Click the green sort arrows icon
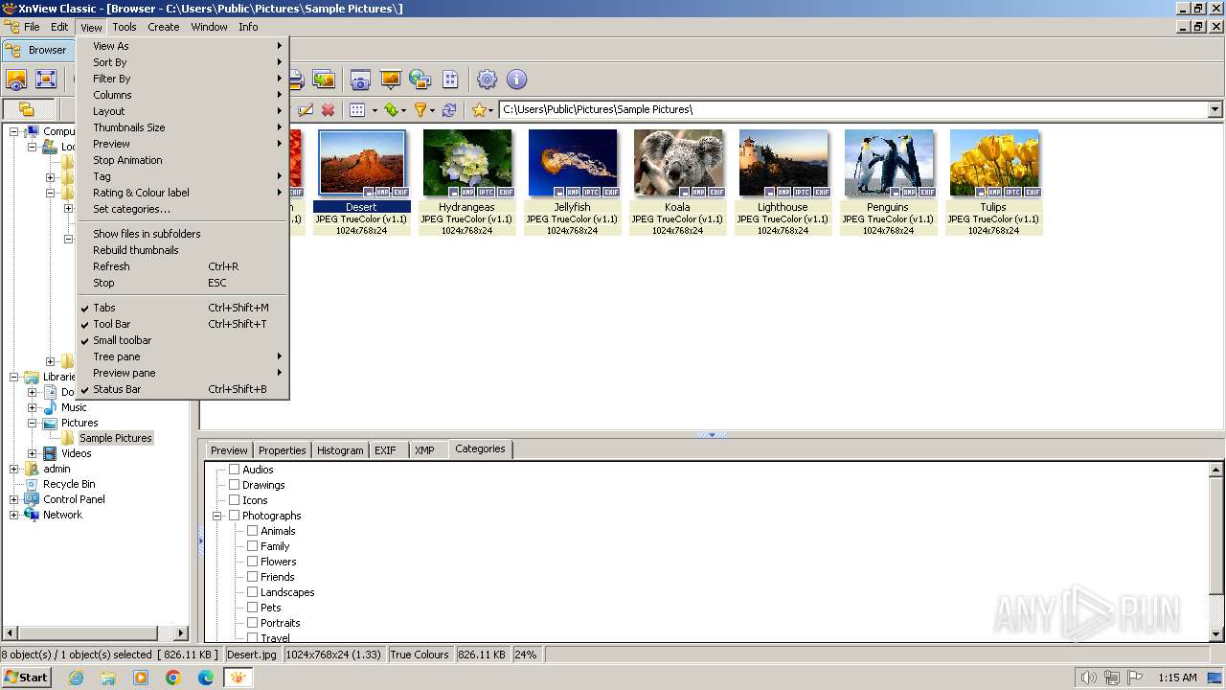This screenshot has width=1226, height=690. click(391, 110)
